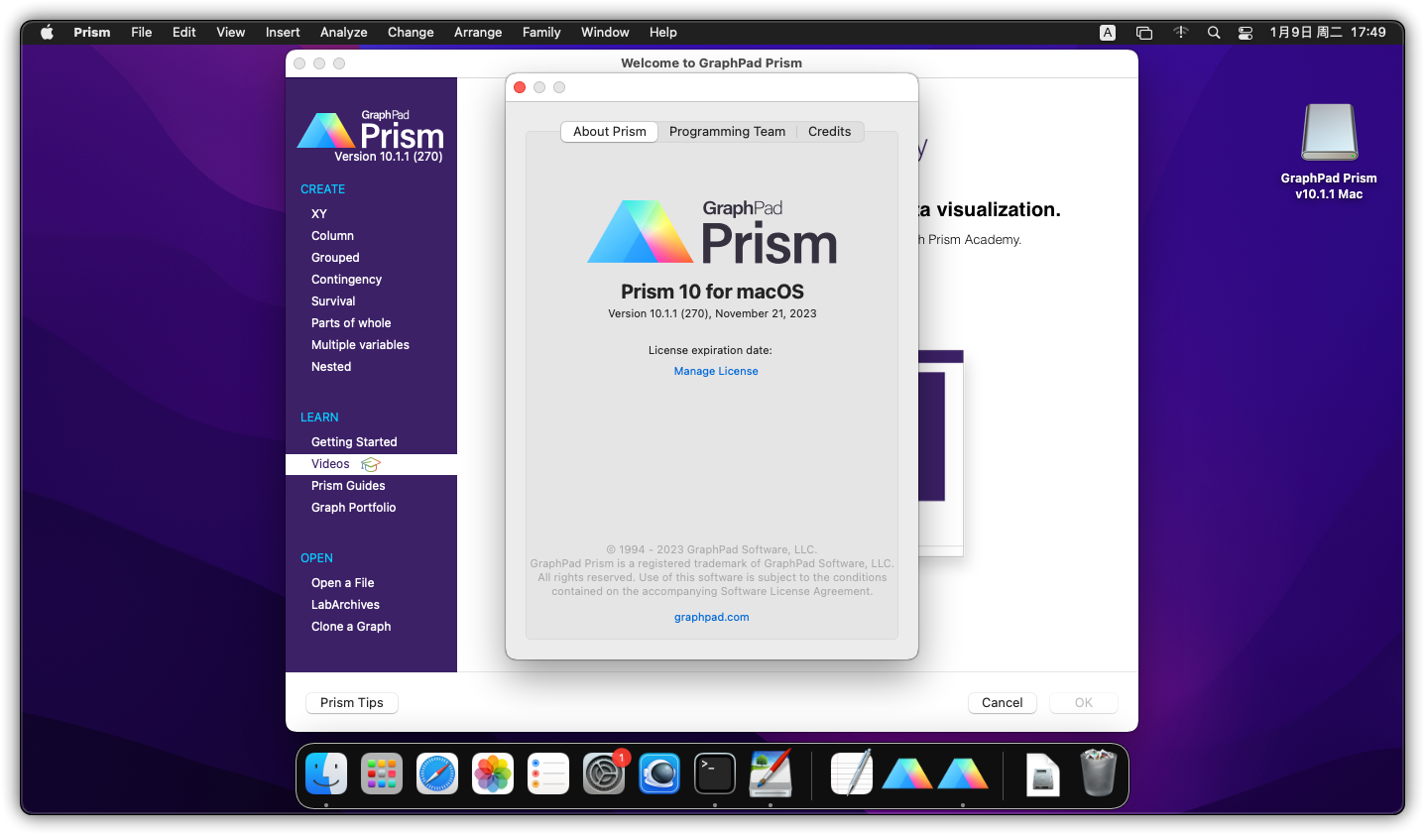Viewport: 1425px width, 835px height.
Task: Open graphpad.com link
Action: click(712, 617)
